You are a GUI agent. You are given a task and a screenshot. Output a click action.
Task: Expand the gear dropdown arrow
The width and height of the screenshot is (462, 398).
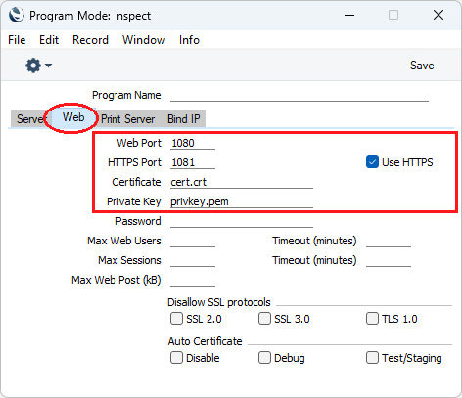(48, 66)
